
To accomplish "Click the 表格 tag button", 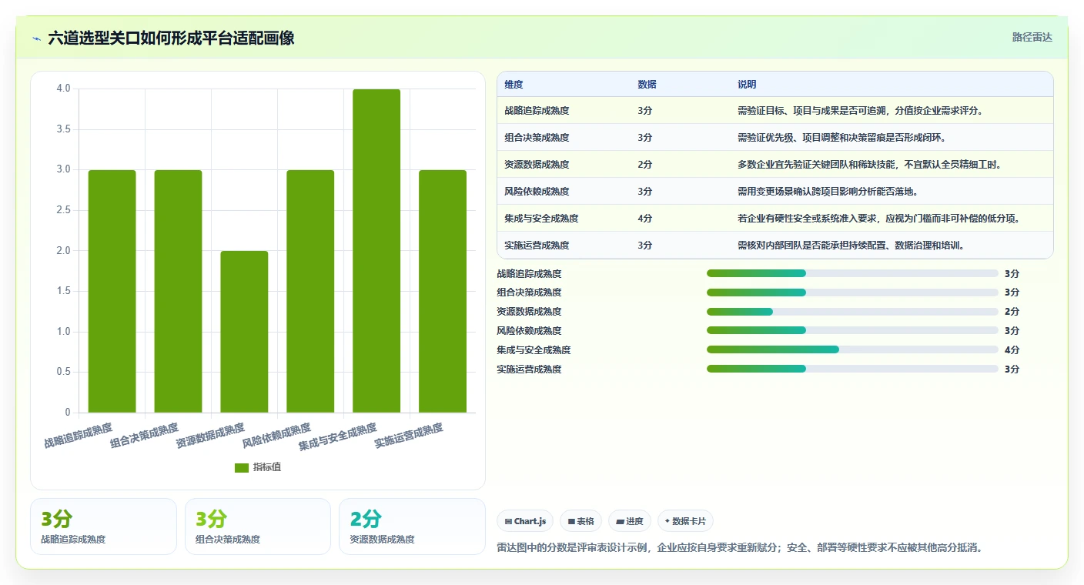I will (580, 521).
